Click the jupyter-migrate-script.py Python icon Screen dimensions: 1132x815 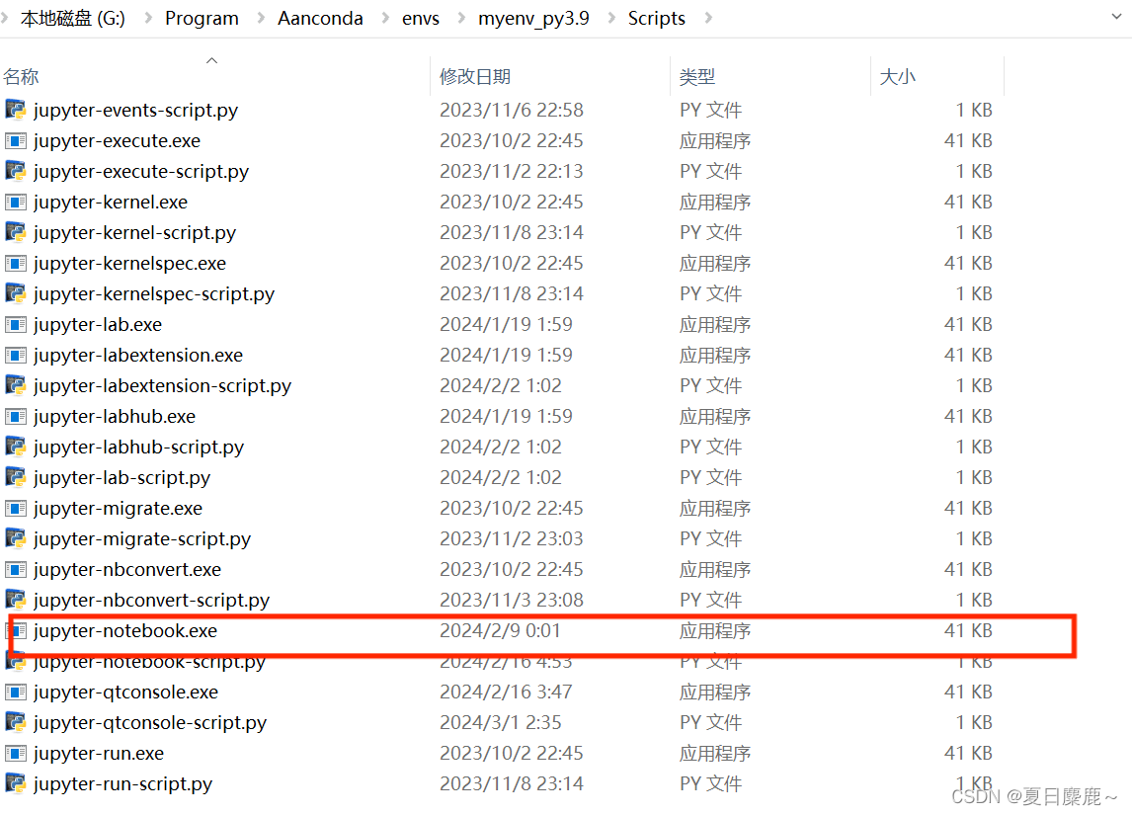[16, 538]
